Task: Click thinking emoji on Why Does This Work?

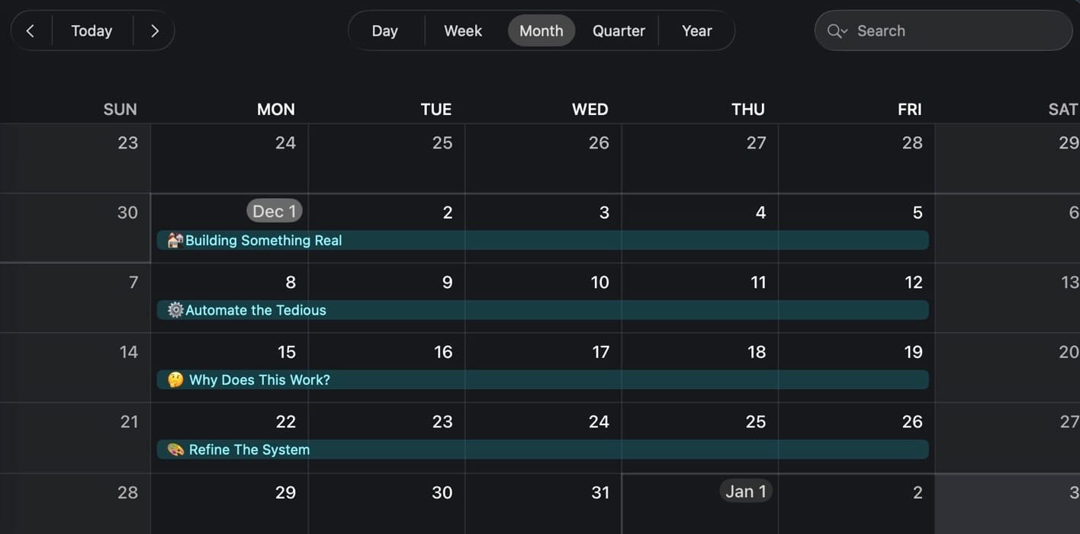Action: click(x=175, y=380)
